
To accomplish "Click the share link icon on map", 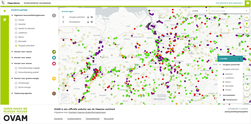I will tap(247, 18).
